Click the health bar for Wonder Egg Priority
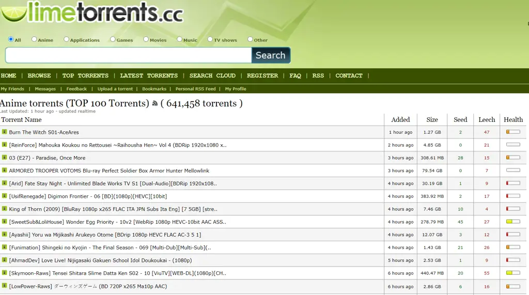 [x=513, y=222]
